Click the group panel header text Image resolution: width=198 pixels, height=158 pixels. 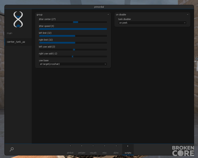(x=40, y=15)
